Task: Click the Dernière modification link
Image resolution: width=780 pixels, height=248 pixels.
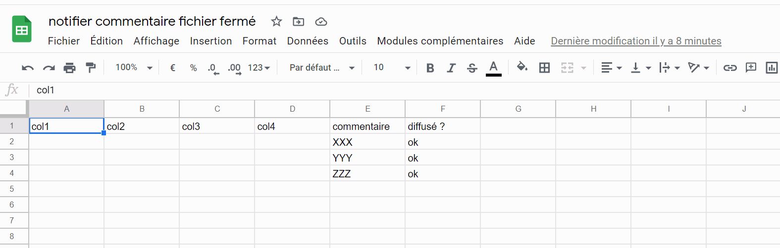Action: pyautogui.click(x=636, y=41)
